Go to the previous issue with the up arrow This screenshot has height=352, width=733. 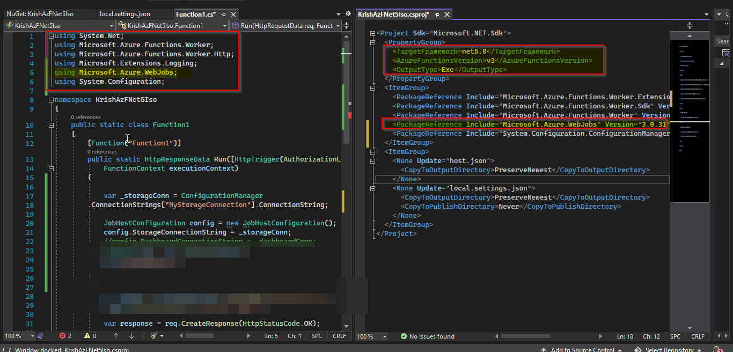(x=116, y=336)
